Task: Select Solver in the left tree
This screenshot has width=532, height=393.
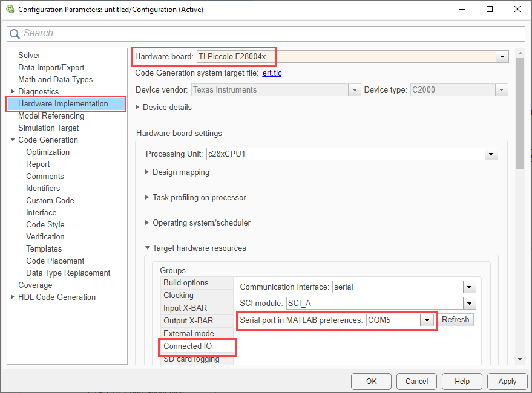Action: point(29,56)
